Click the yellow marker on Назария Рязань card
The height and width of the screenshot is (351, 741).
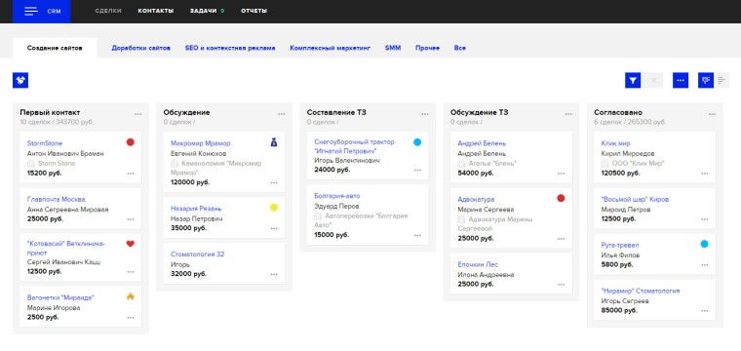pyautogui.click(x=274, y=208)
